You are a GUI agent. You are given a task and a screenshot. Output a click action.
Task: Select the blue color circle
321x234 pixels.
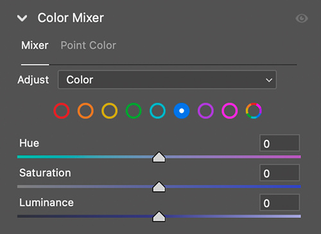[x=182, y=111]
